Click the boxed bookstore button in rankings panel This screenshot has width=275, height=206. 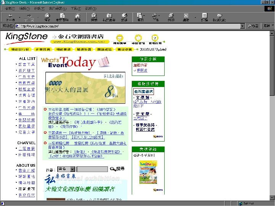click(x=144, y=92)
